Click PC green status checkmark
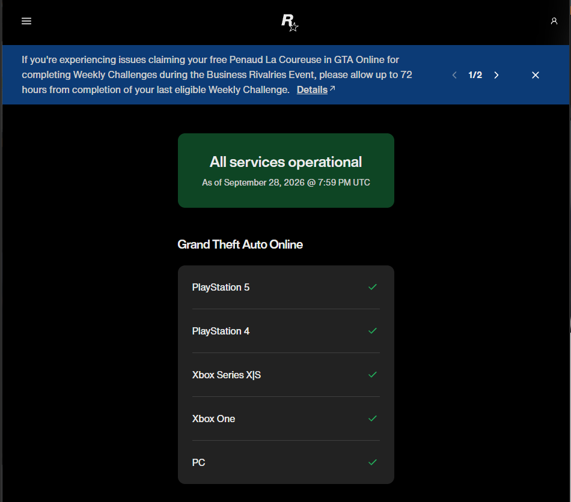 373,462
